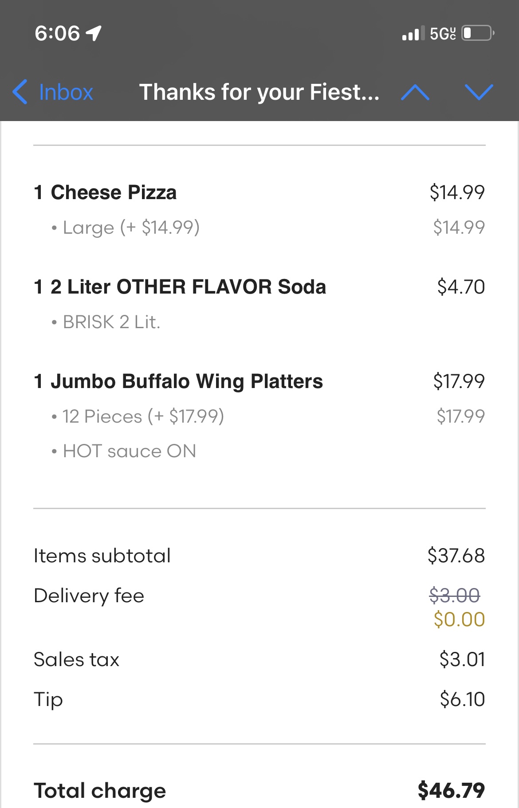Screen dimensions: 519x808
Task: Tap the Items subtotal row
Action: [x=102, y=556]
